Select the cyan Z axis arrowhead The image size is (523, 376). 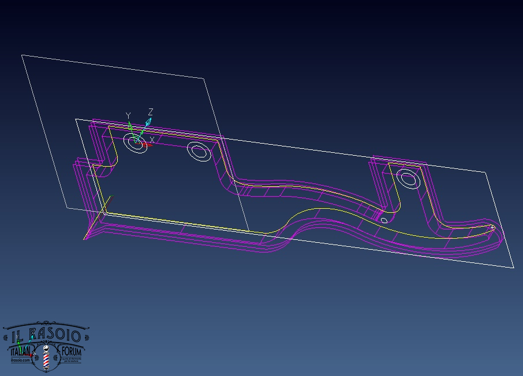(148, 122)
